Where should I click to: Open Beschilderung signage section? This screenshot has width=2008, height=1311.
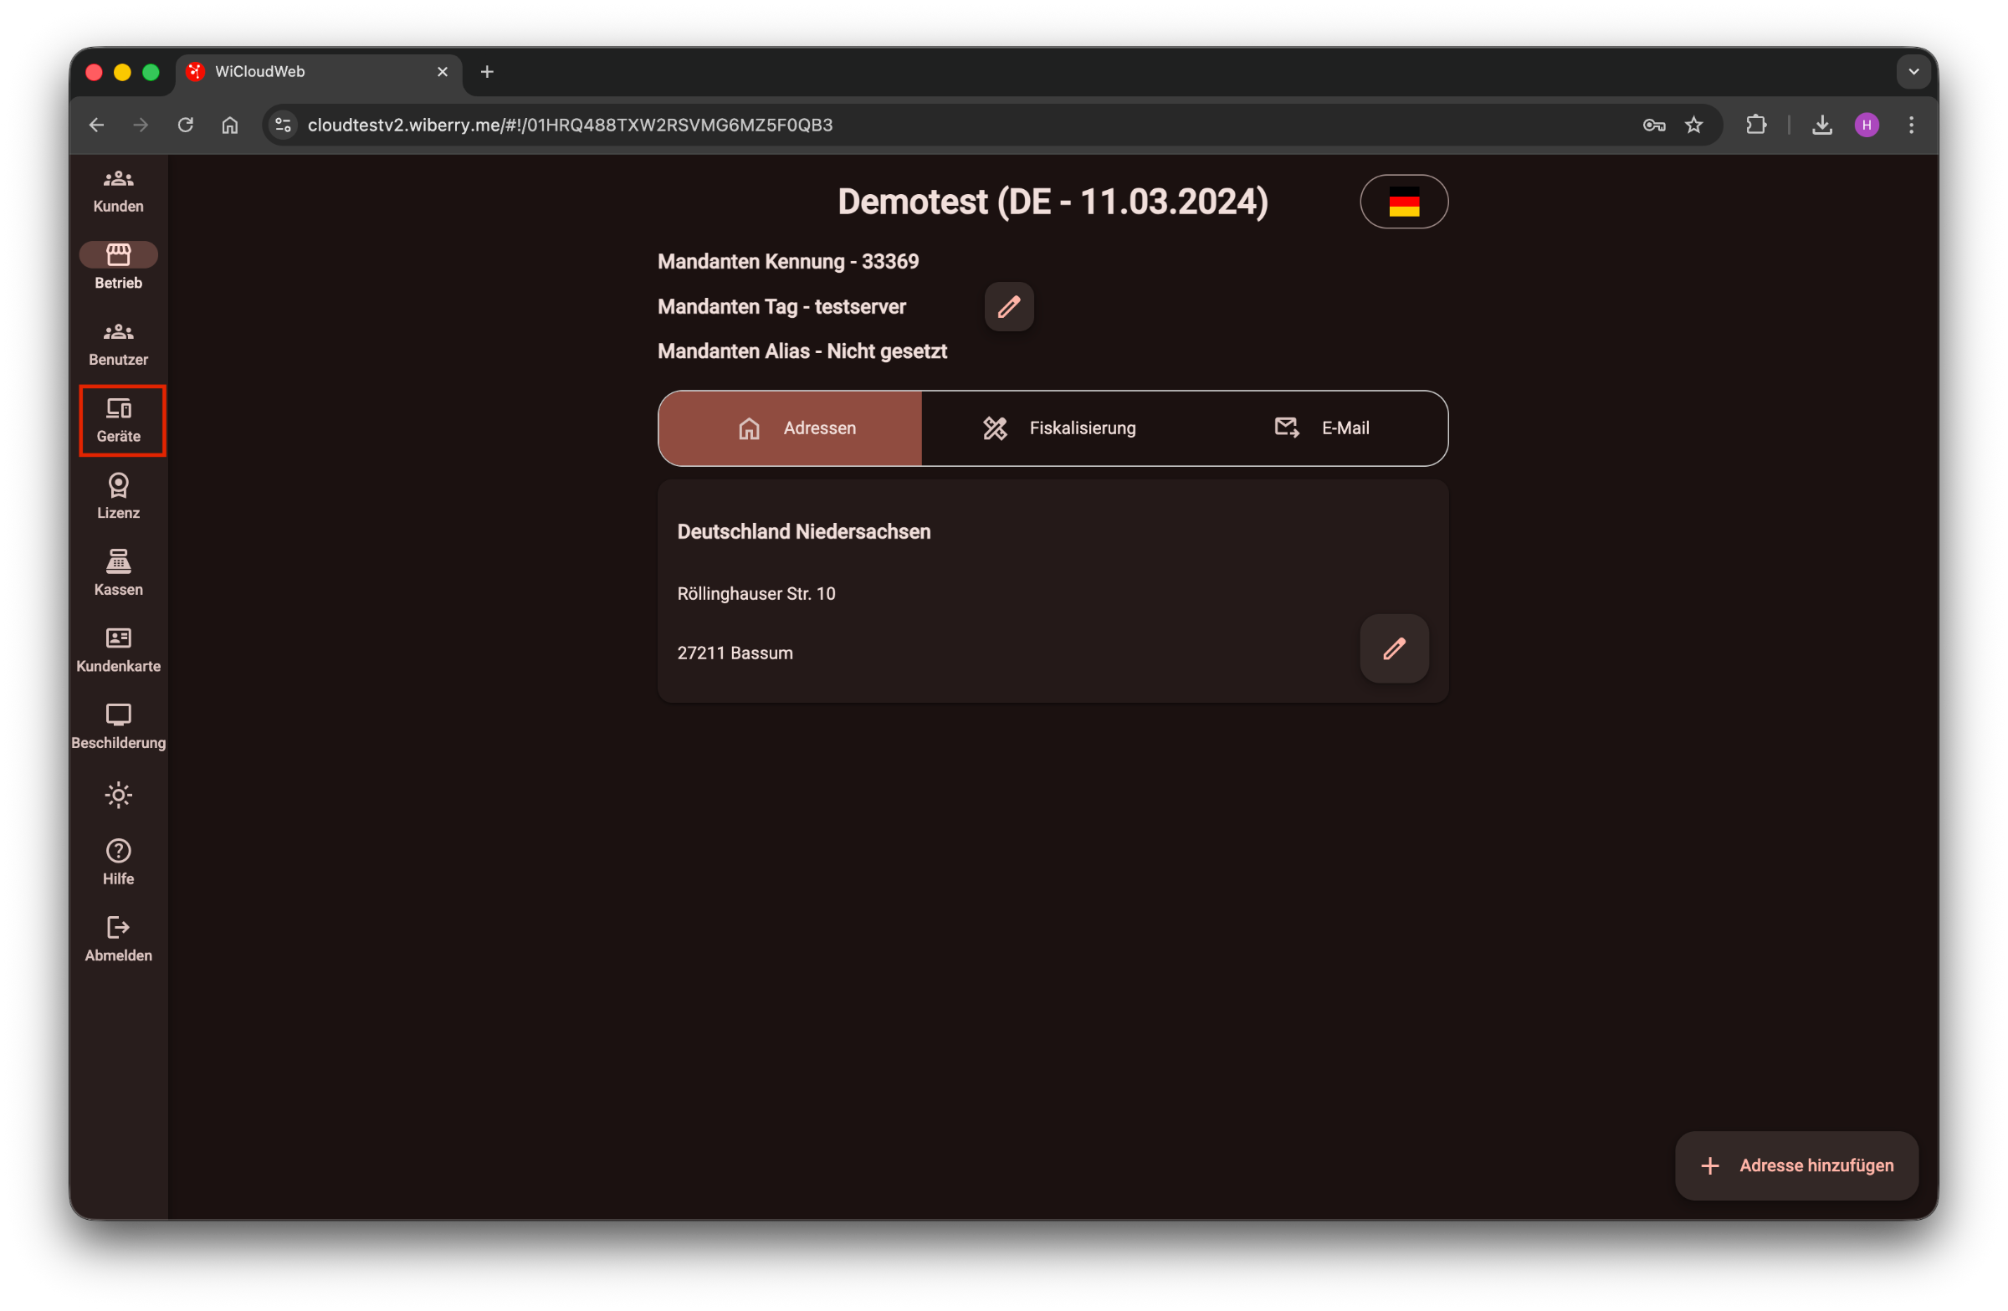(x=118, y=726)
